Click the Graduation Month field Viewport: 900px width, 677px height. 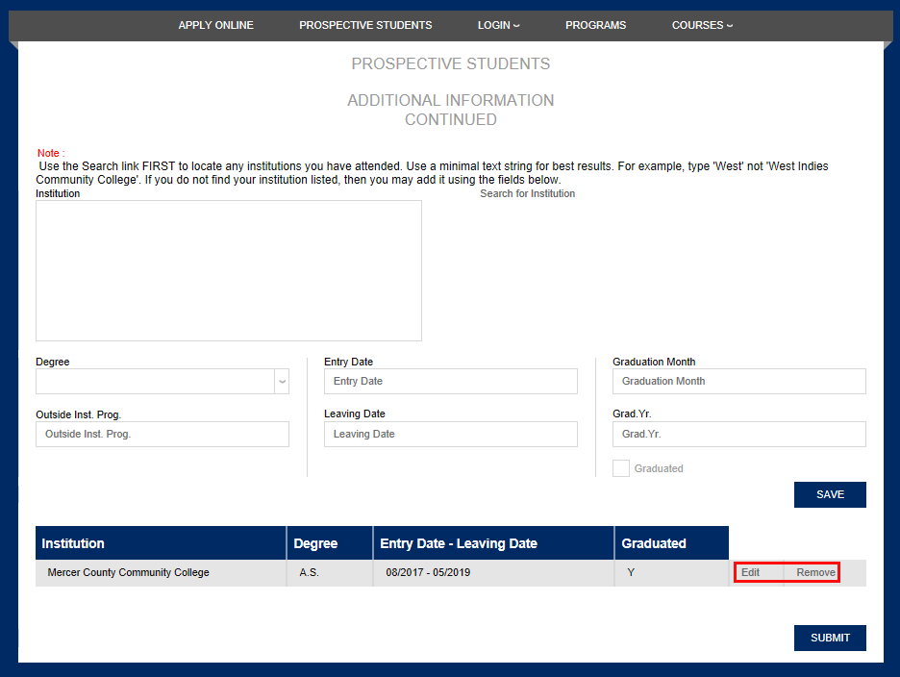738,381
